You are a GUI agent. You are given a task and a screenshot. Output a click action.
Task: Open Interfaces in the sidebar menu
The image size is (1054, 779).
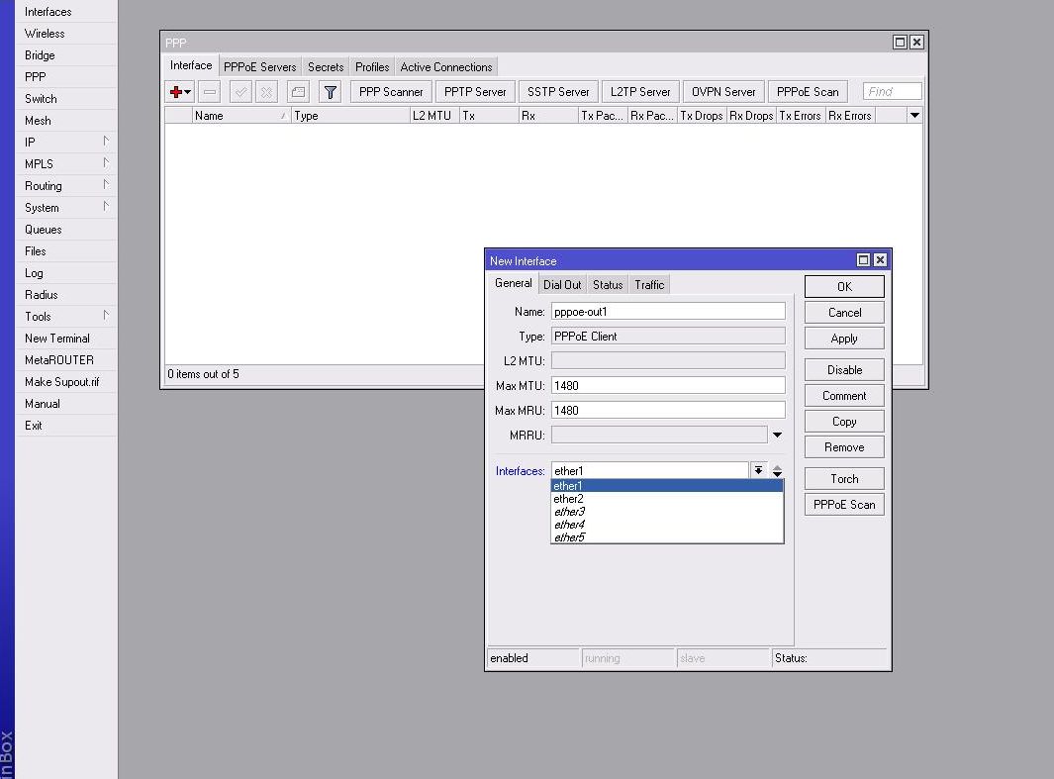click(66, 12)
